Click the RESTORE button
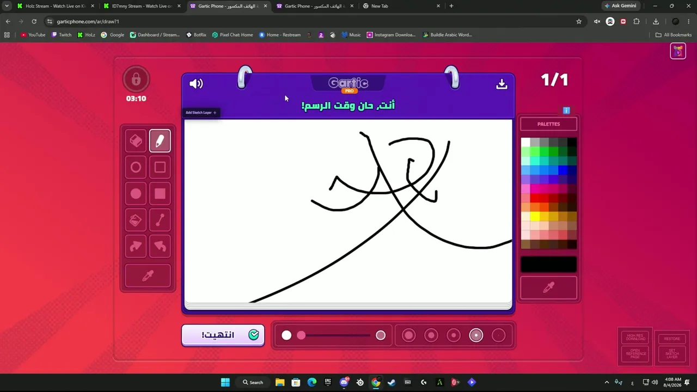The width and height of the screenshot is (697, 392). click(x=672, y=339)
